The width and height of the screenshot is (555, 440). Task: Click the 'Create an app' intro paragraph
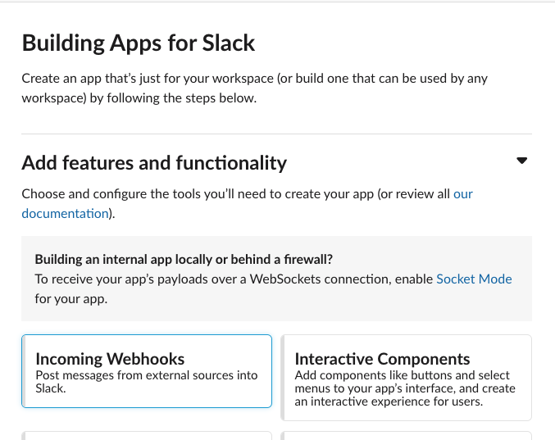pyautogui.click(x=254, y=88)
